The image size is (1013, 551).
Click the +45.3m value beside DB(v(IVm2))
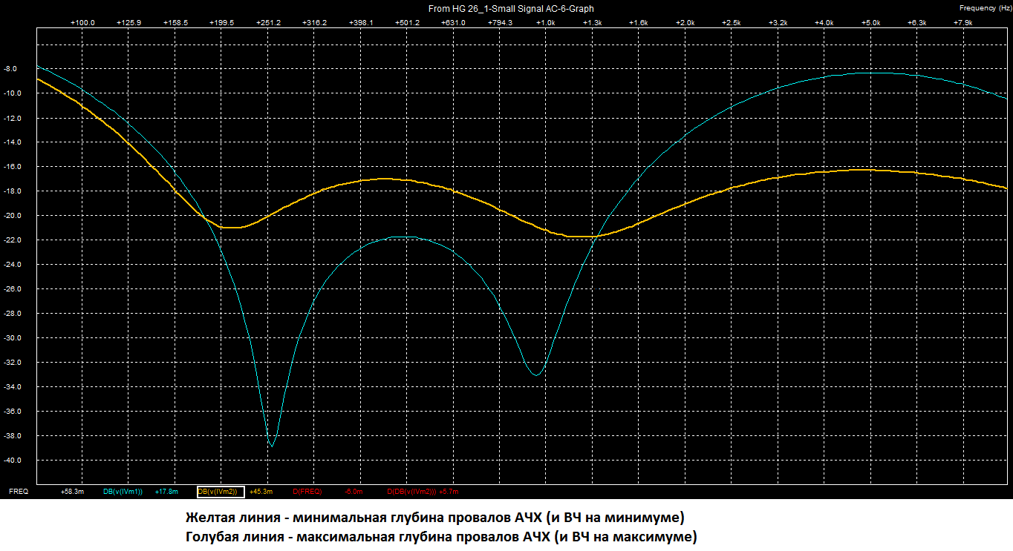coord(261,491)
